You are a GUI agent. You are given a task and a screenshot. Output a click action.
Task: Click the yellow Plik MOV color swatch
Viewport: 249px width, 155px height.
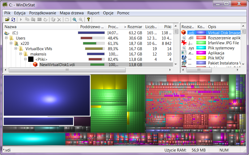[201, 58]
